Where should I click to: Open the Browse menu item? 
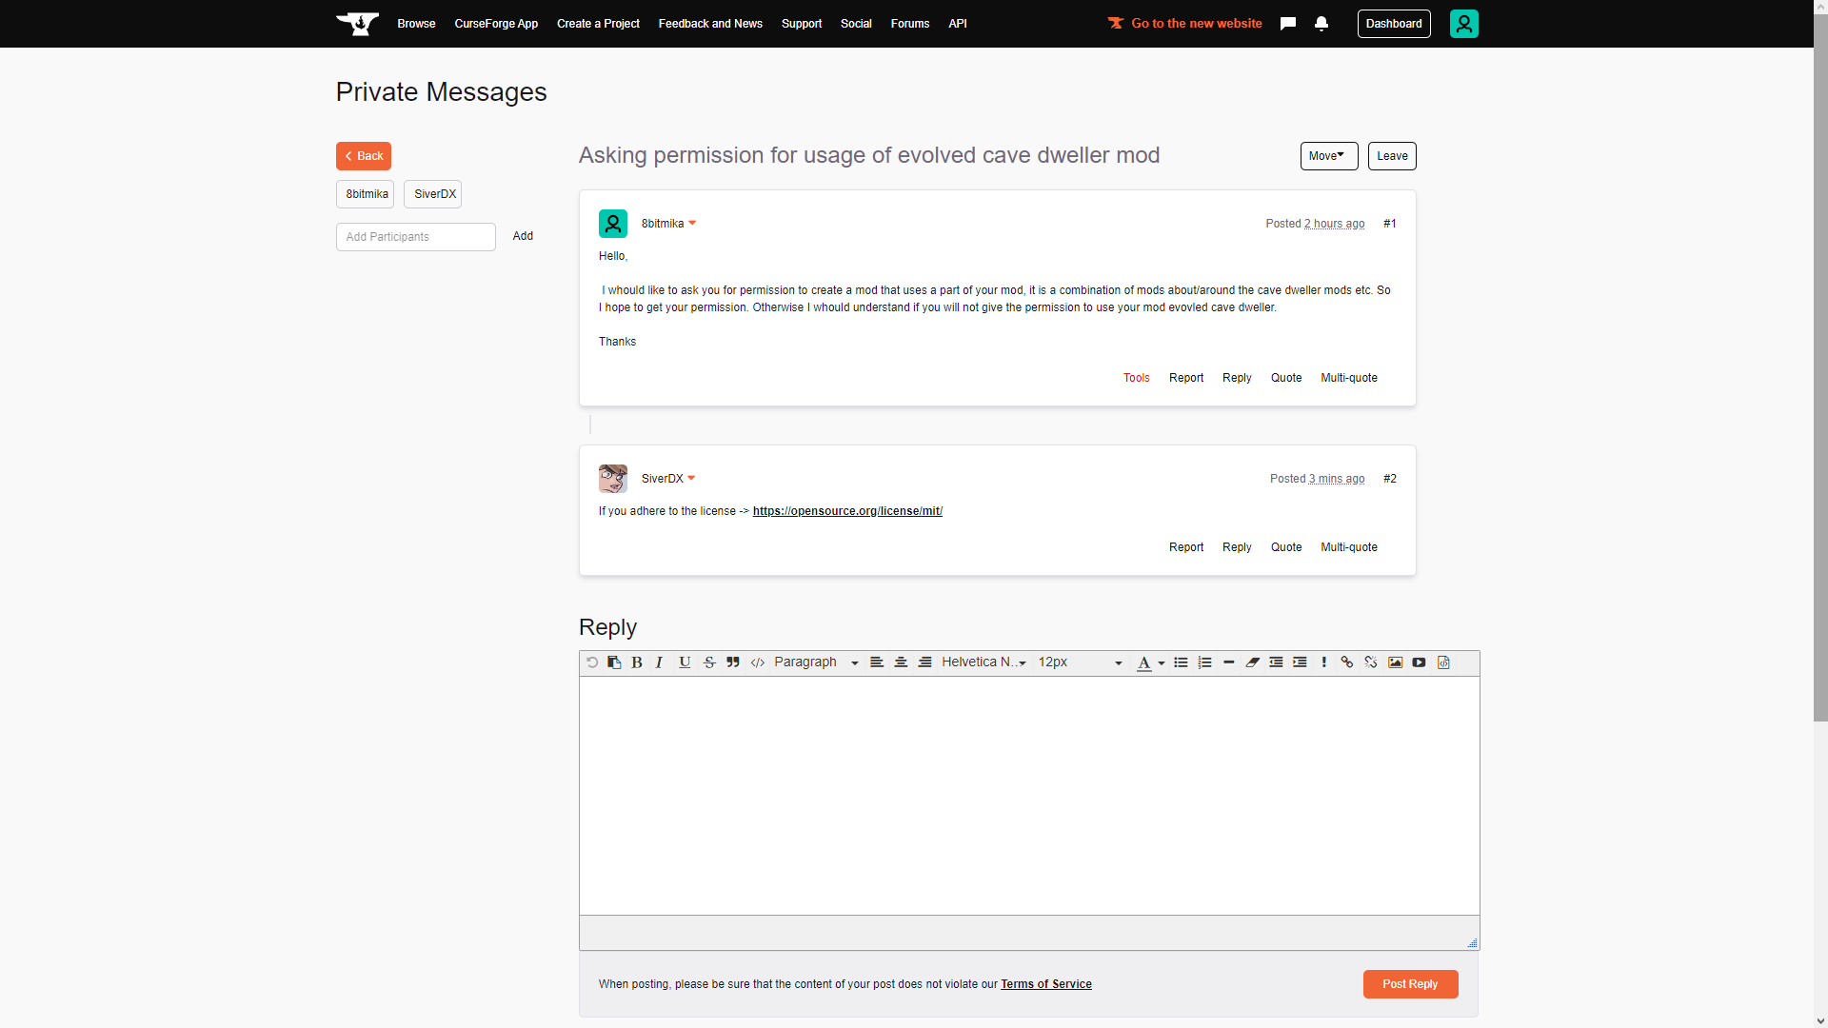click(x=416, y=24)
